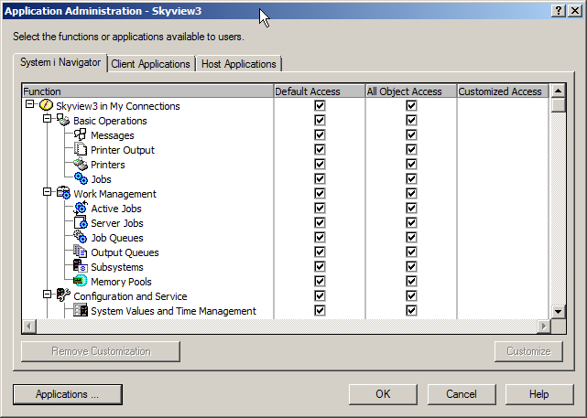Collapse the Skyview3 in My Connections node
This screenshot has width=587, height=418.
tap(29, 104)
